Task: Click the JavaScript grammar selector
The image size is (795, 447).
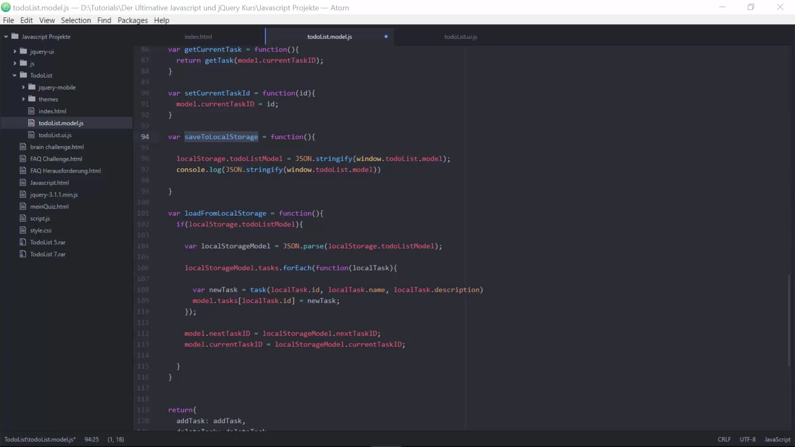Action: (x=777, y=440)
